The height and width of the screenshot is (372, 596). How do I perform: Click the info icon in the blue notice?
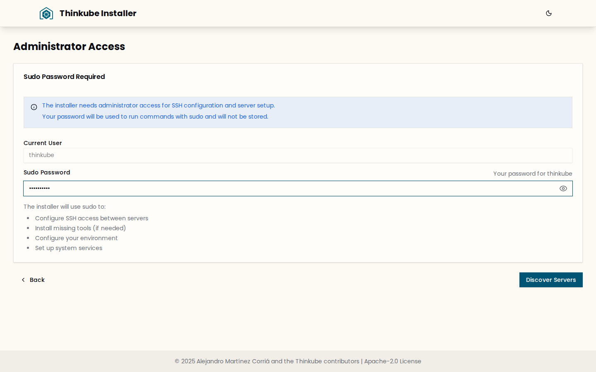point(34,107)
